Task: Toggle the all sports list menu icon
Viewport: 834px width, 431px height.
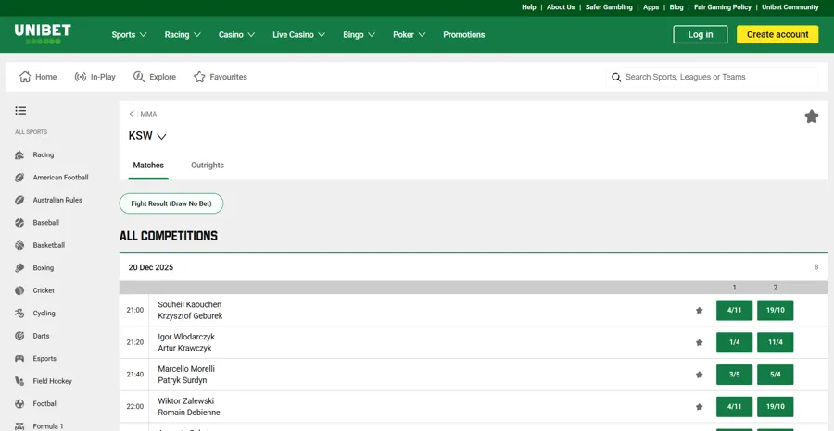Action: point(20,110)
